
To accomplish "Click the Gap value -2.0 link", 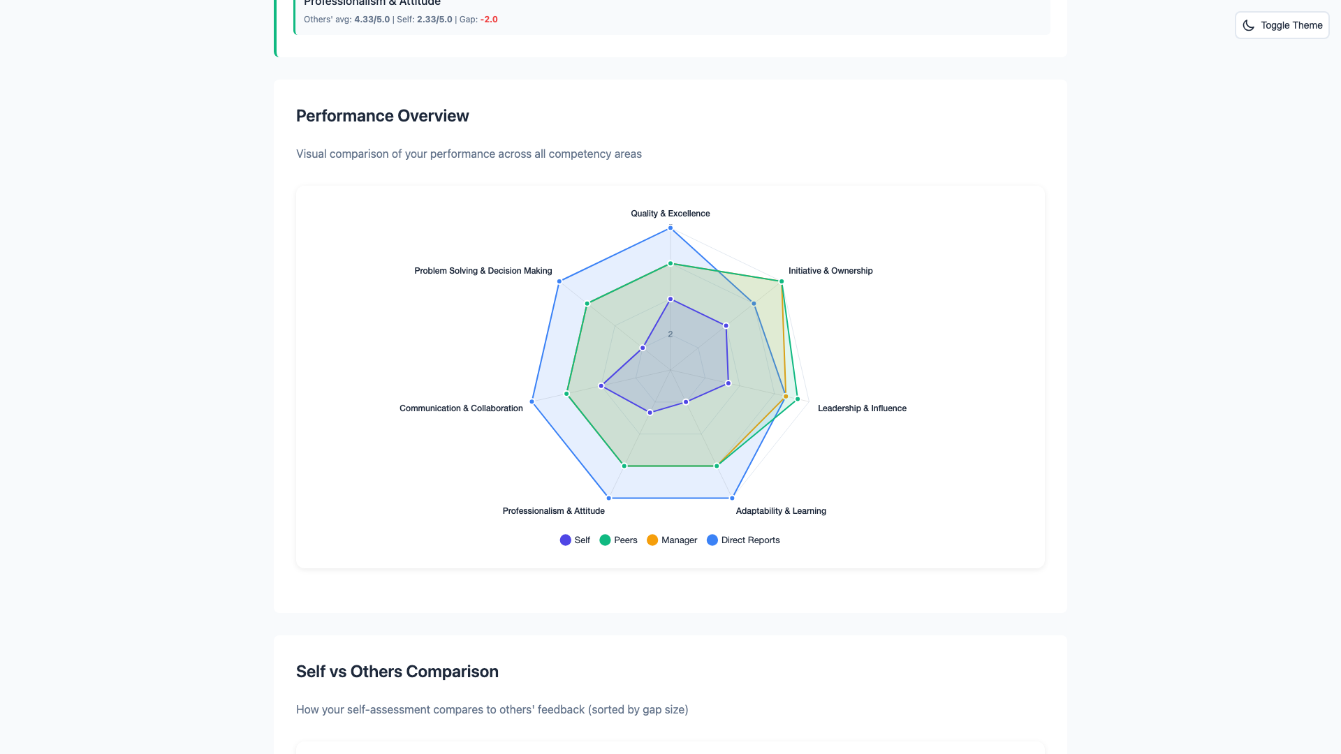I will (488, 20).
